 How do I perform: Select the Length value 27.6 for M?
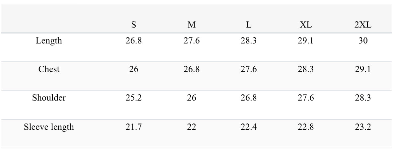[x=192, y=41]
